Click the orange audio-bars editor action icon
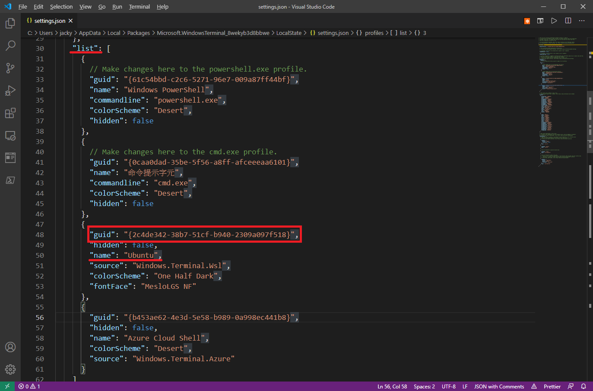 click(x=527, y=21)
